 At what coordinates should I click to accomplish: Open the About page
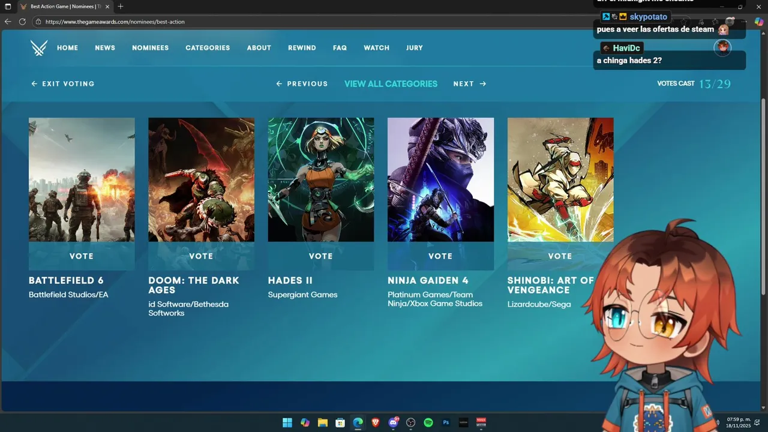pos(259,48)
